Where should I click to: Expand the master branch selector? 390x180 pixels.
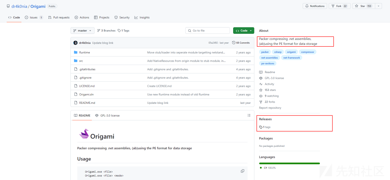point(82,31)
